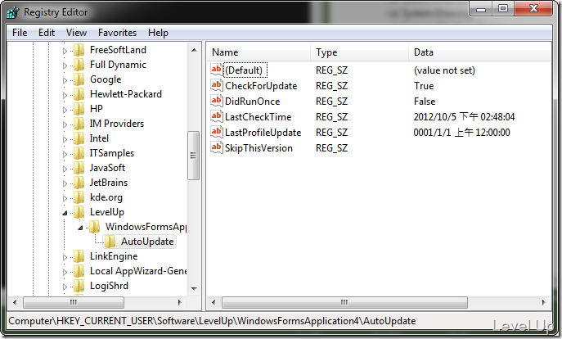Screen dimensions: 562x339
Task: Expand the Hewlett-Packard tree node
Action: click(65, 95)
